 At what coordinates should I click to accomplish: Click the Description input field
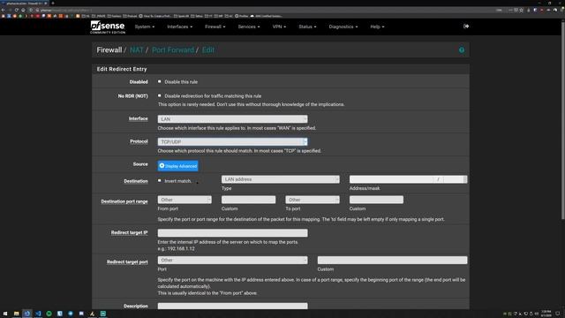click(232, 306)
